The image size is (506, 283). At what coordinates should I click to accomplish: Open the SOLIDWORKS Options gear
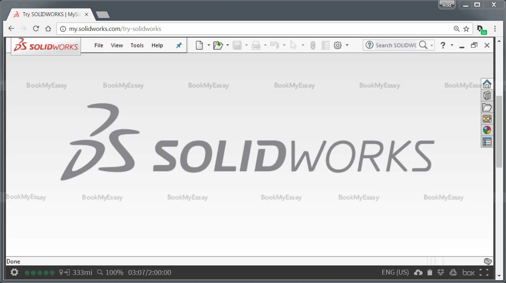338,45
